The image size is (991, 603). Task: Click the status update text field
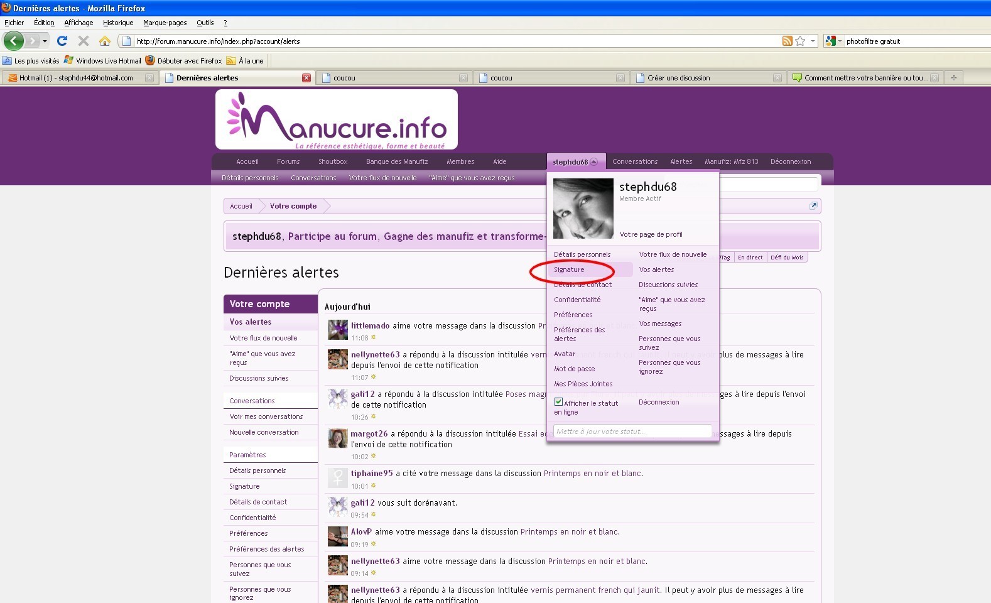pyautogui.click(x=632, y=432)
